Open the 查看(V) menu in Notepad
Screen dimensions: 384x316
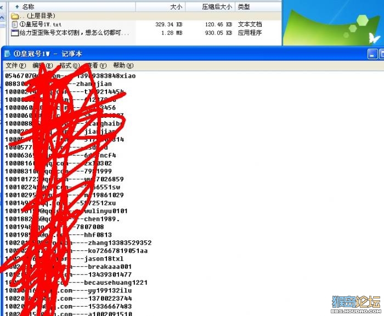pyautogui.click(x=97, y=66)
